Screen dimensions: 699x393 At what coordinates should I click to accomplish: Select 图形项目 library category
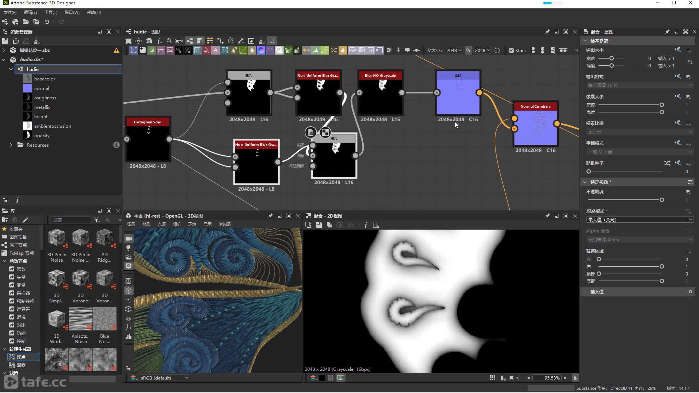[x=18, y=237]
